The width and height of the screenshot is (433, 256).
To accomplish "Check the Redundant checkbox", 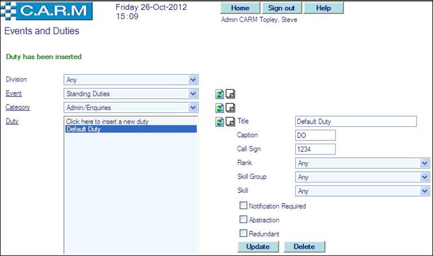I will click(243, 233).
